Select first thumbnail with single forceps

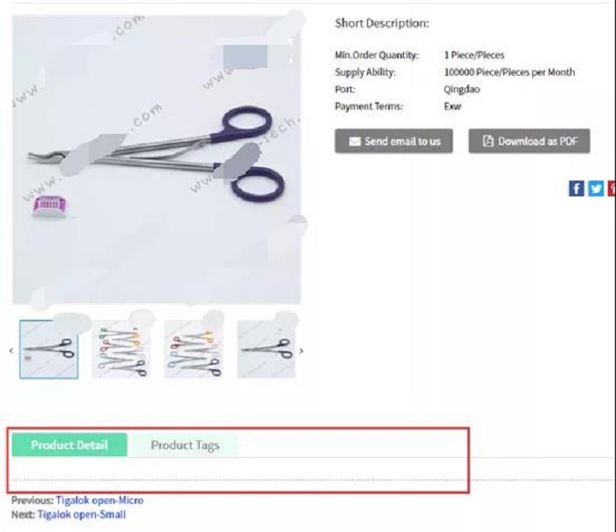[x=48, y=349]
